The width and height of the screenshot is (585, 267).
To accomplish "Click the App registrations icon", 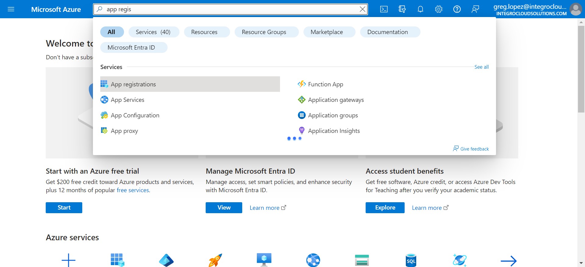I will (104, 84).
